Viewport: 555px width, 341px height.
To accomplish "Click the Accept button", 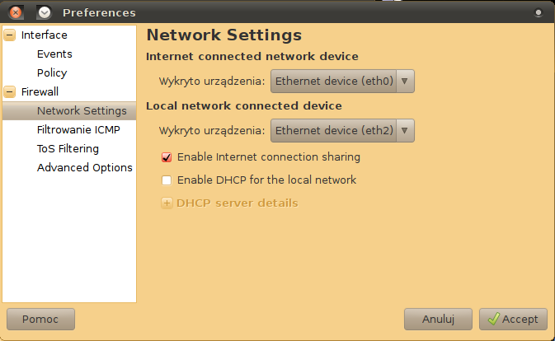I will [512, 319].
